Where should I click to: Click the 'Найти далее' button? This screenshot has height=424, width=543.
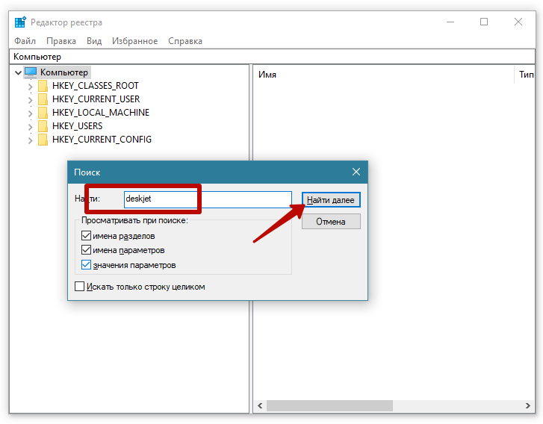(x=332, y=200)
